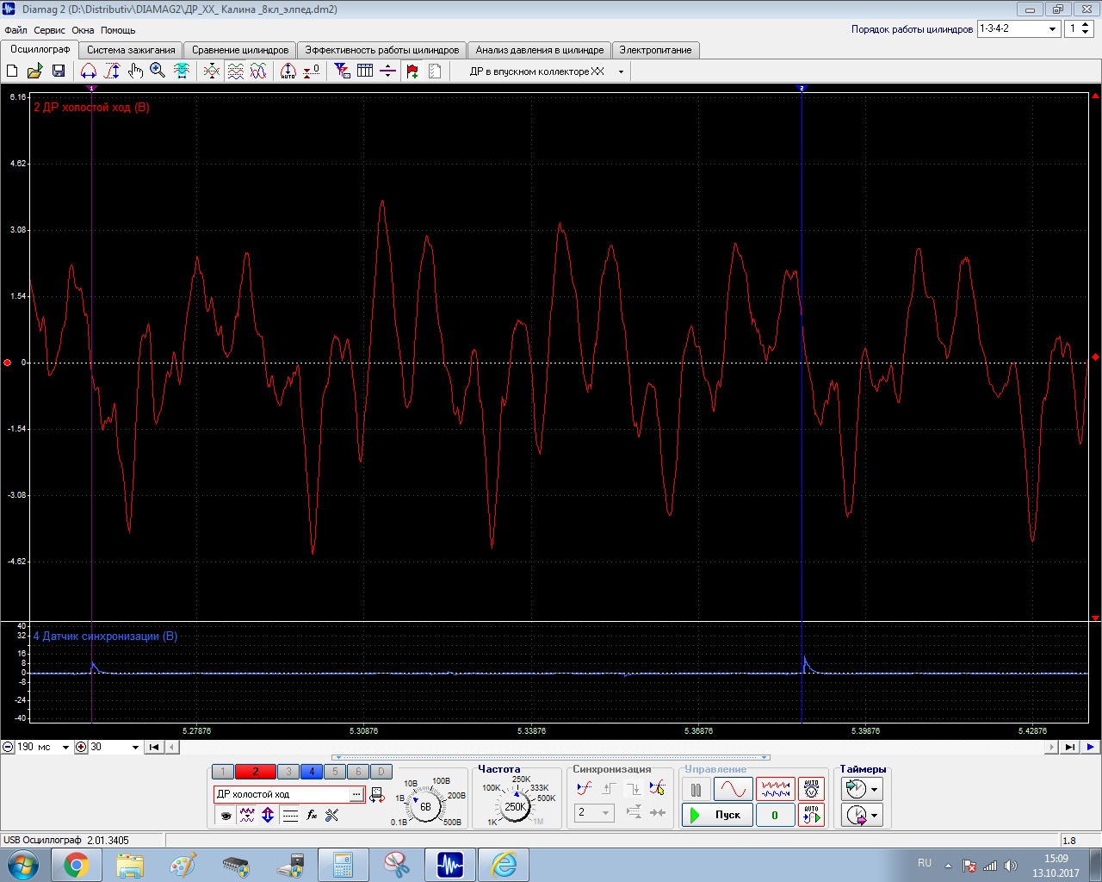1102x882 pixels.
Task: Open cylinder firing order 1-3-4-2 dropdown
Action: pos(1052,28)
